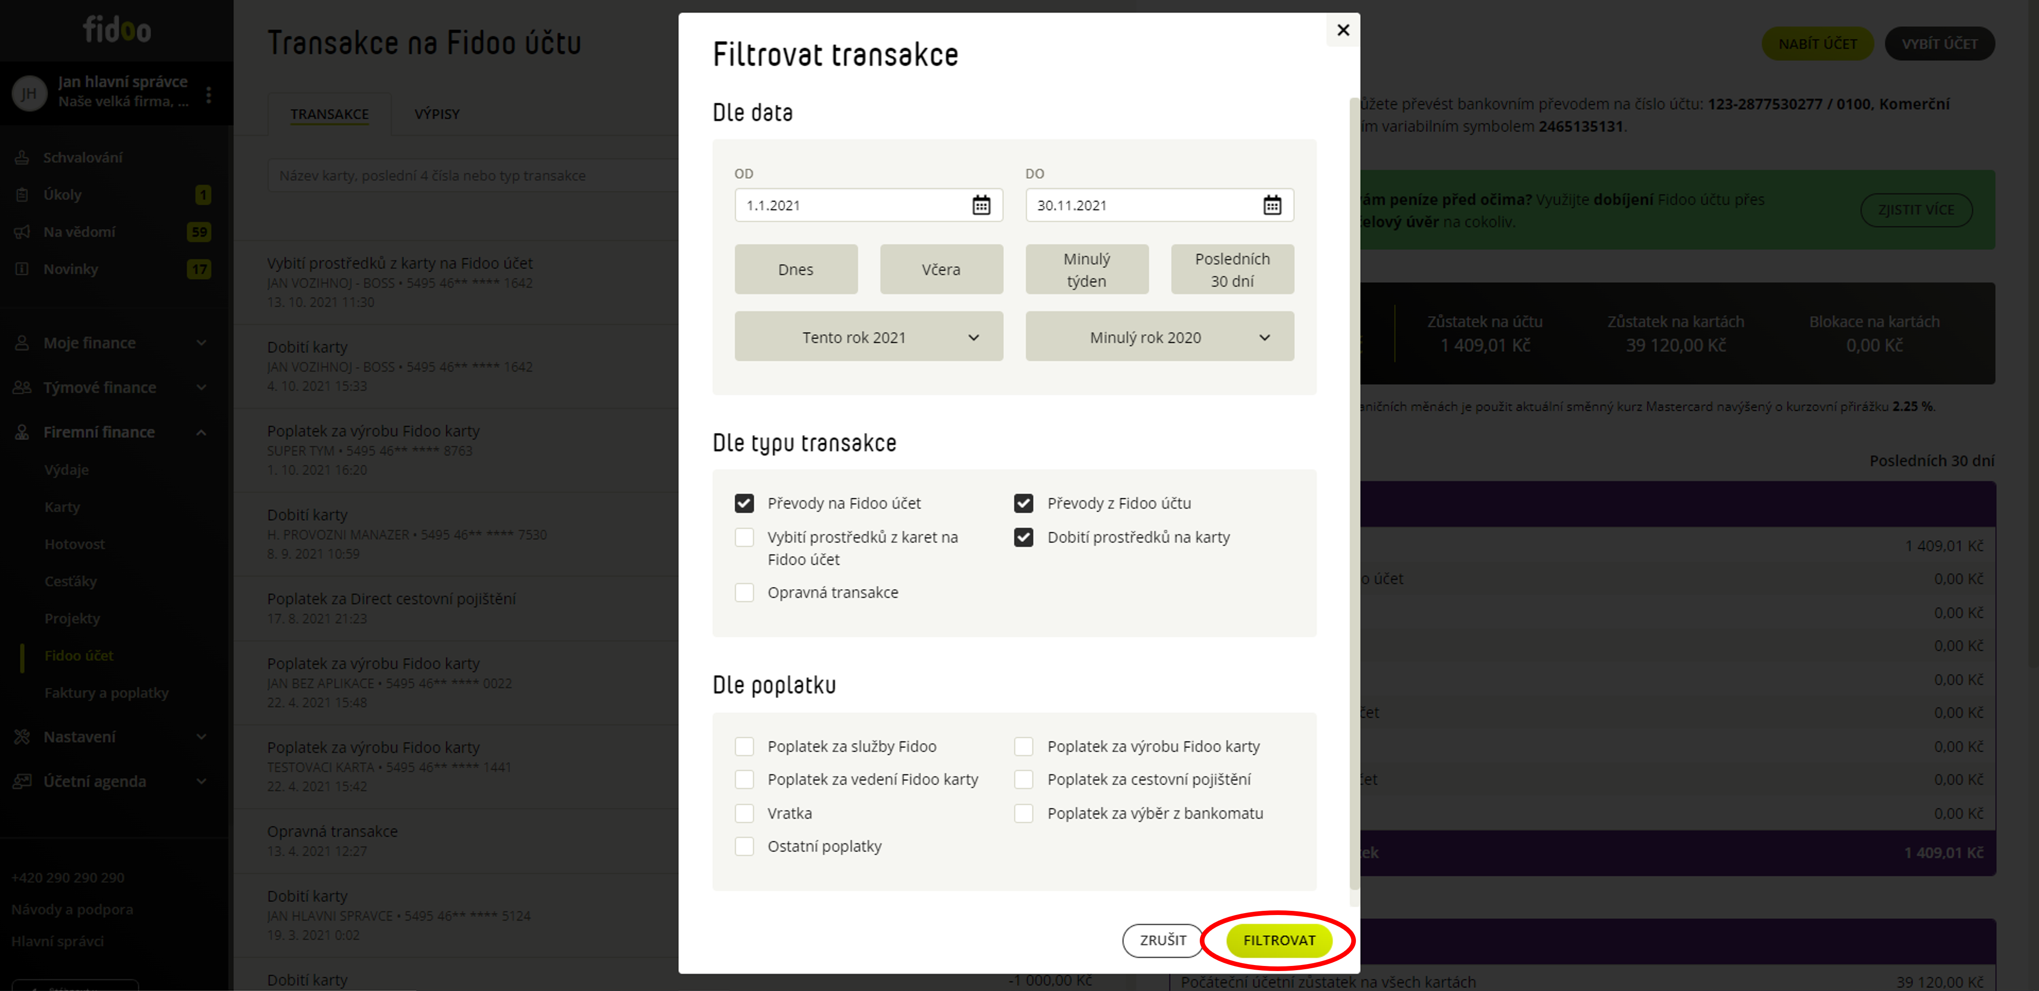
Task: Check the Vratka checkbox
Action: (744, 813)
